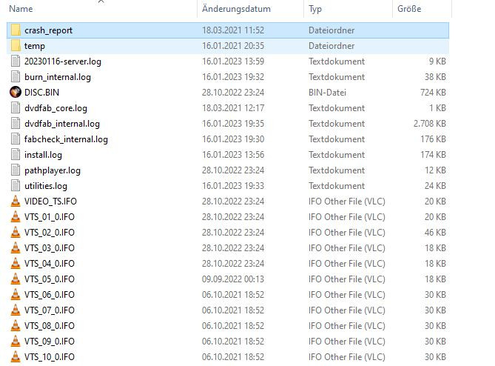Image resolution: width=495 pixels, height=366 pixels.
Task: Click the install.log document icon
Action: (16, 155)
